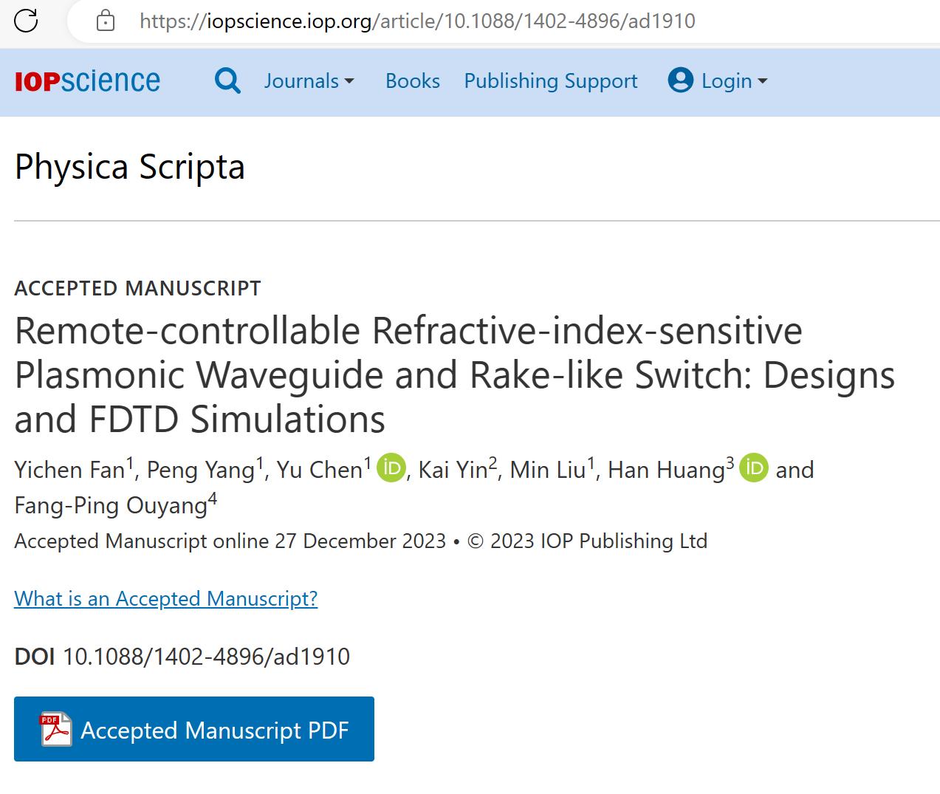Click the IOPscience logo
The image size is (940, 794).
click(x=87, y=81)
